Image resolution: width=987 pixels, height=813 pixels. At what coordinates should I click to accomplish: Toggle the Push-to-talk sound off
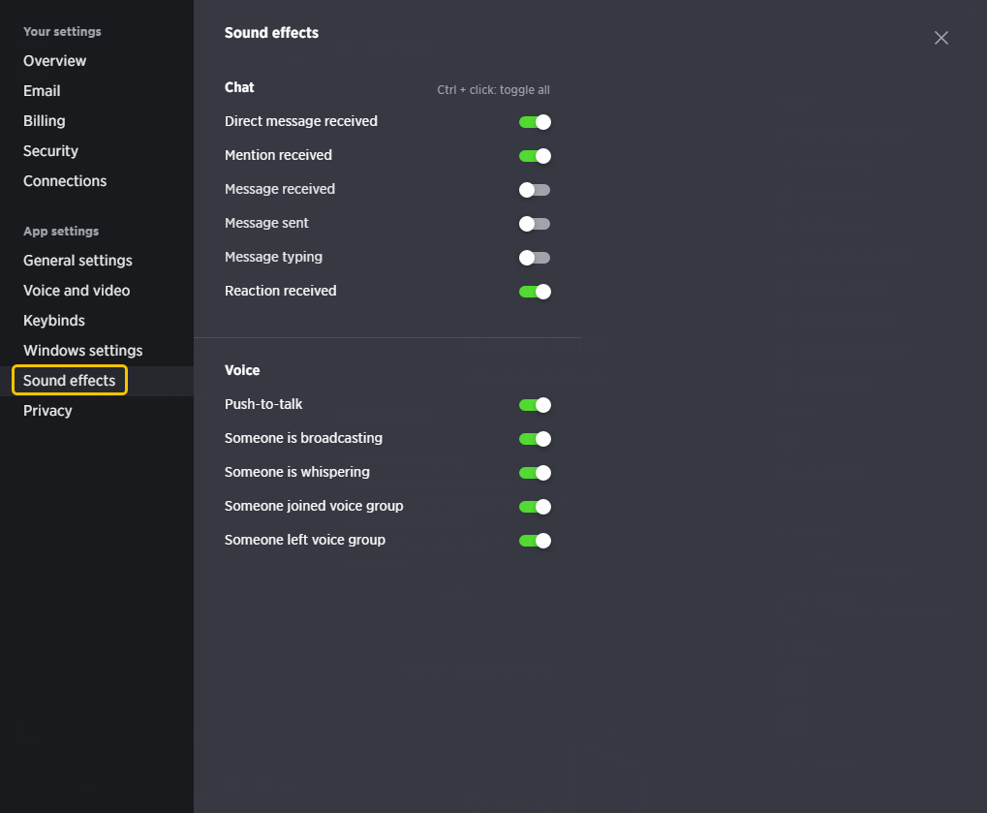click(x=535, y=406)
